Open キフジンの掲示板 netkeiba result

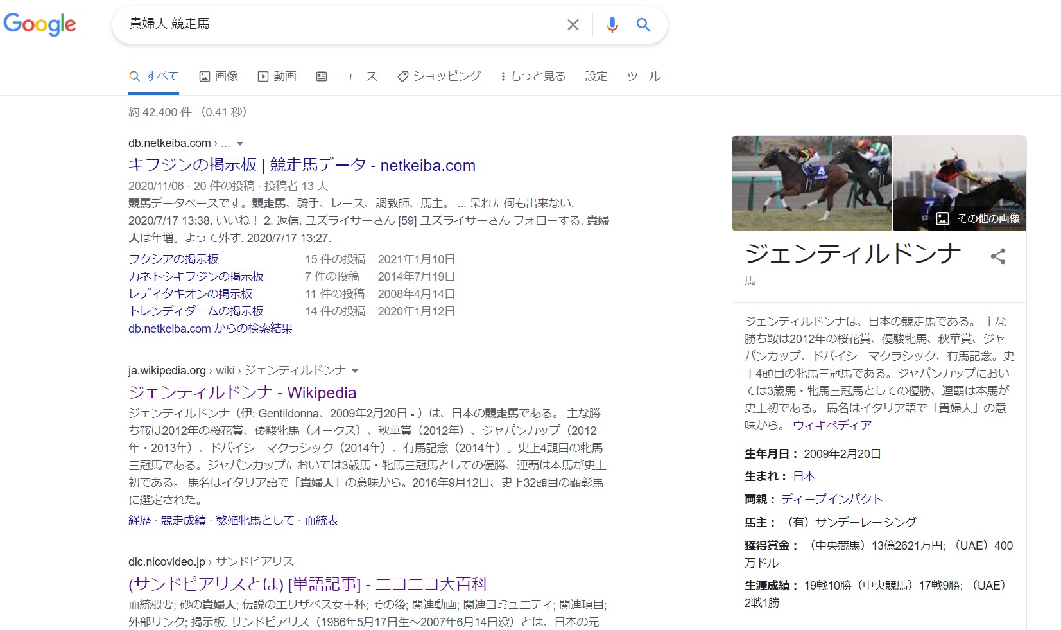coord(302,165)
